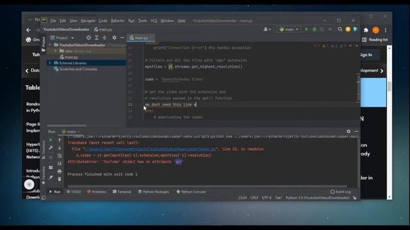Screen dimensions: 410x230
Task: Click Print icon in Run panel
Action: tap(60, 171)
